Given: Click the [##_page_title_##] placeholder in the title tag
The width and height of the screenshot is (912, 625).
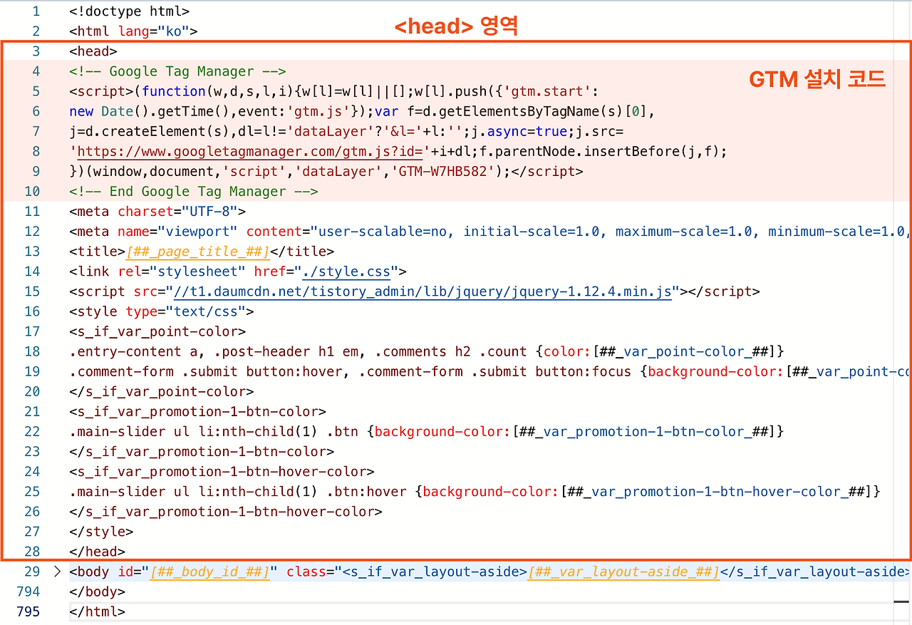Looking at the screenshot, I should coord(198,252).
